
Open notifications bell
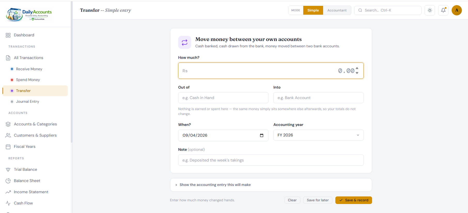point(443,10)
